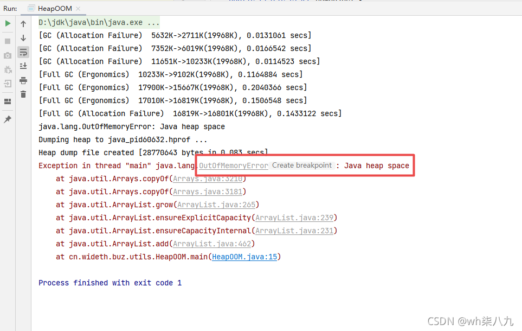Click the Full GC line 17010K->16819K
The width and height of the screenshot is (522, 331).
tap(173, 100)
